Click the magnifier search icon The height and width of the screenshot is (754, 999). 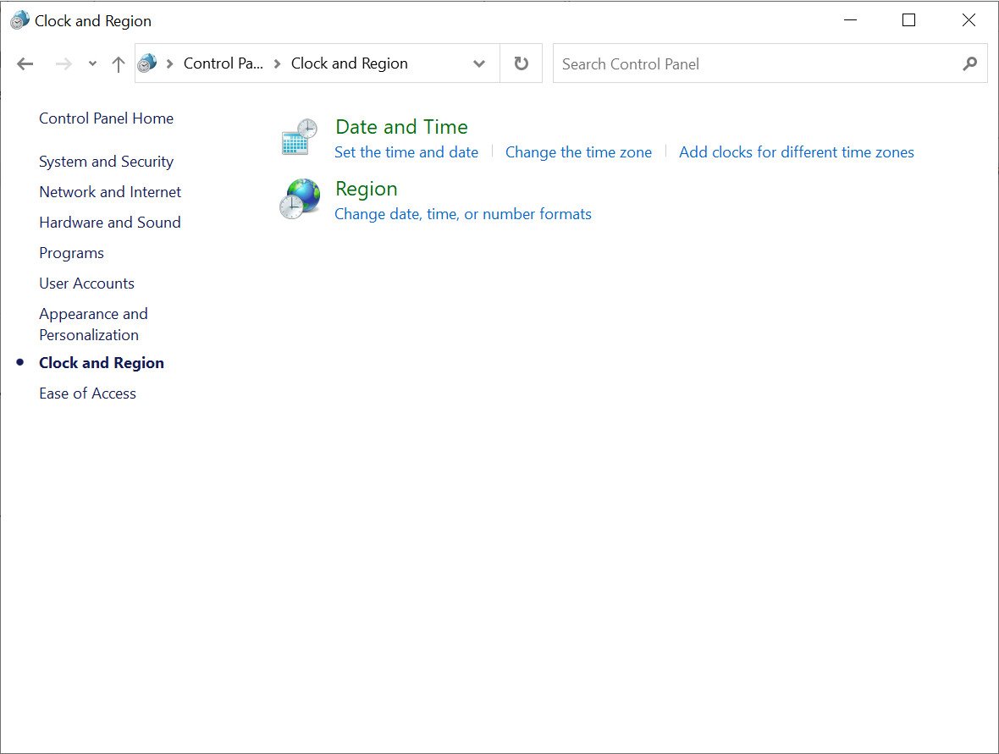969,64
